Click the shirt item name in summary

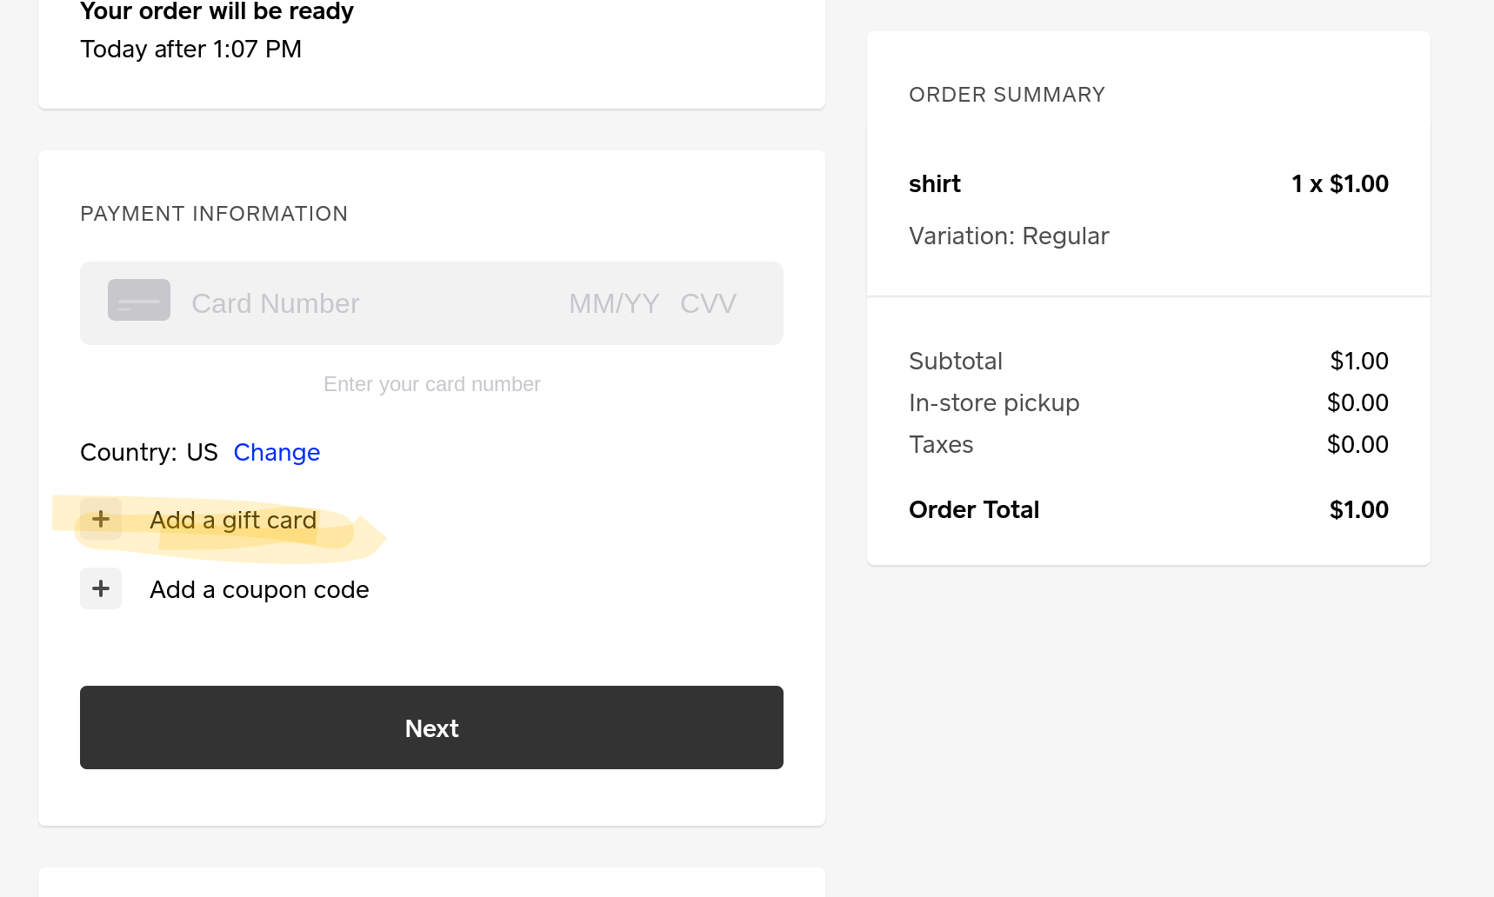pos(935,184)
